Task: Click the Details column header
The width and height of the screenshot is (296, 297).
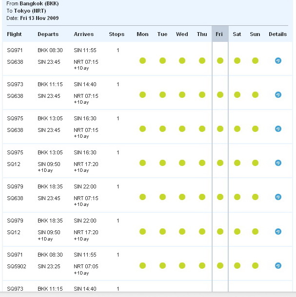Action: tap(278, 34)
